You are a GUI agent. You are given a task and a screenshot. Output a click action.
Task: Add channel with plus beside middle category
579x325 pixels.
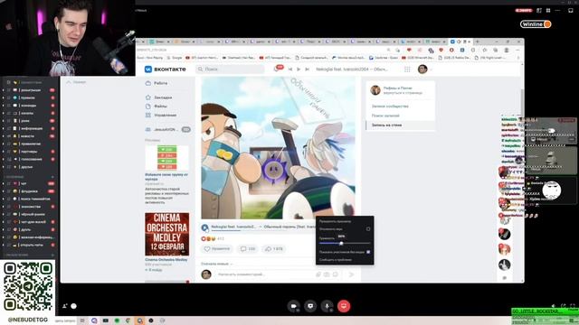coord(52,177)
